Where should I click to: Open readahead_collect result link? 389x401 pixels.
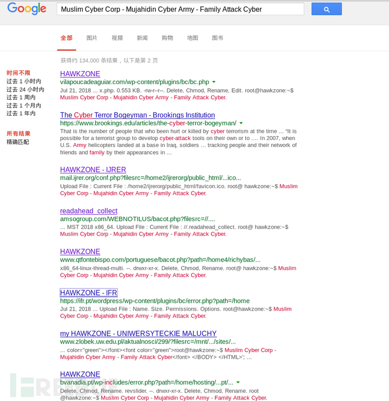89,211
